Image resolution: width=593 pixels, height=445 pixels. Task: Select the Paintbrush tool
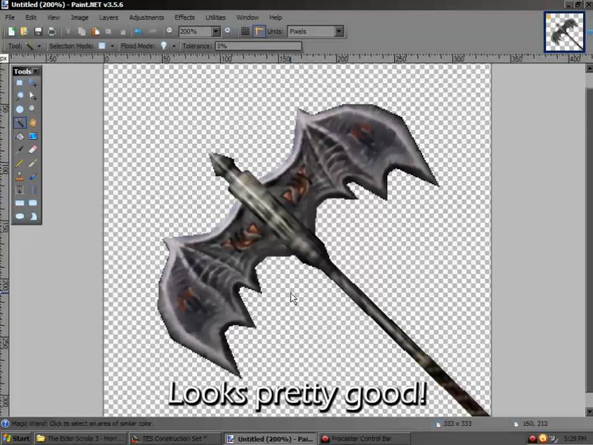pos(20,150)
